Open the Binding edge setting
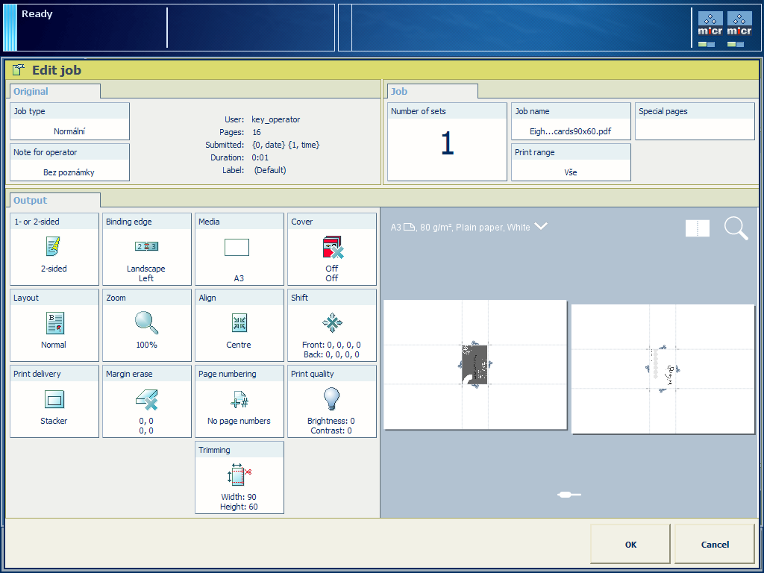The width and height of the screenshot is (764, 573). tap(146, 249)
